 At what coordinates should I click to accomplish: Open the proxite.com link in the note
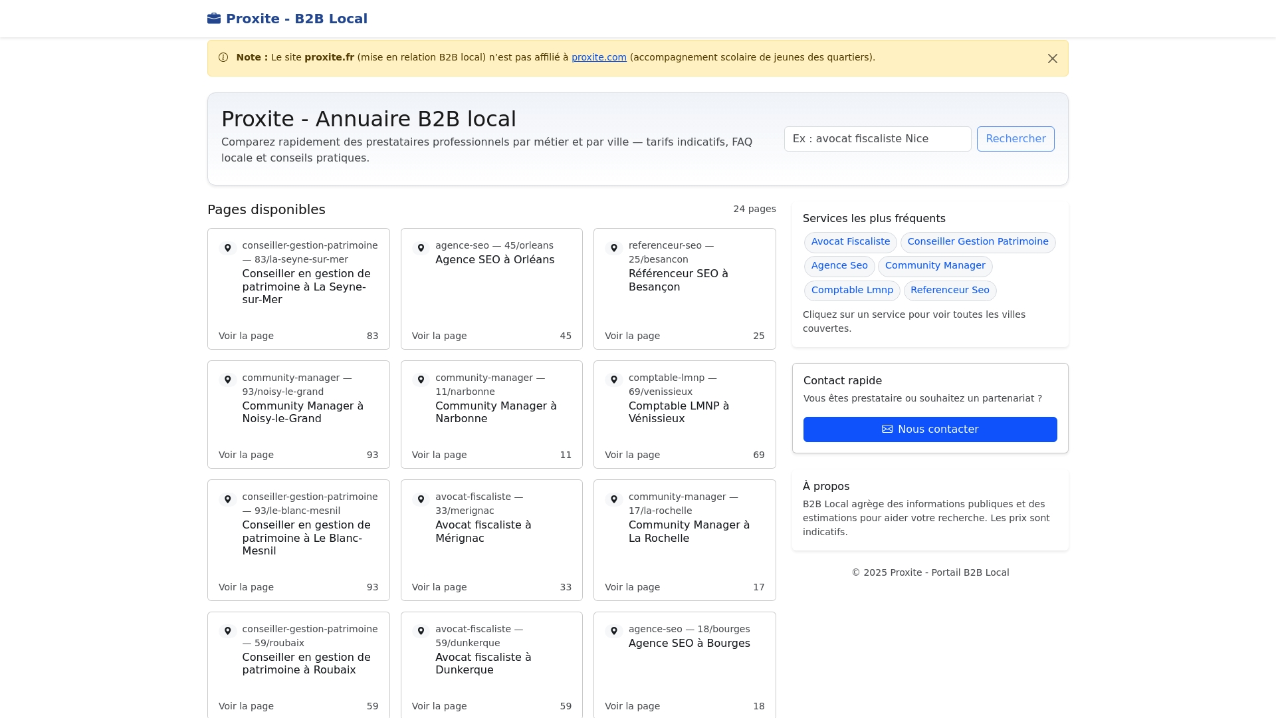pos(599,57)
